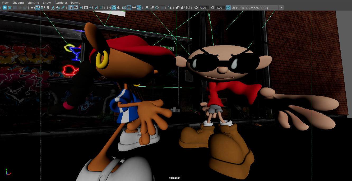Image resolution: width=352 pixels, height=181 pixels.
Task: Enable Wireframe on Shaded icon
Action: [124, 8]
